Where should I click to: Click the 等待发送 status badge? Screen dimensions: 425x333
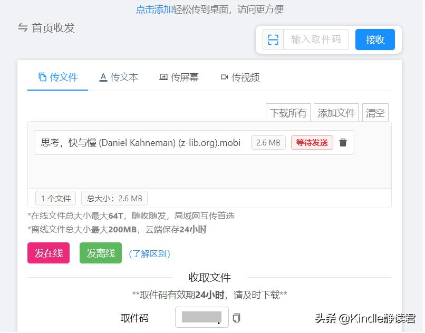pos(312,142)
